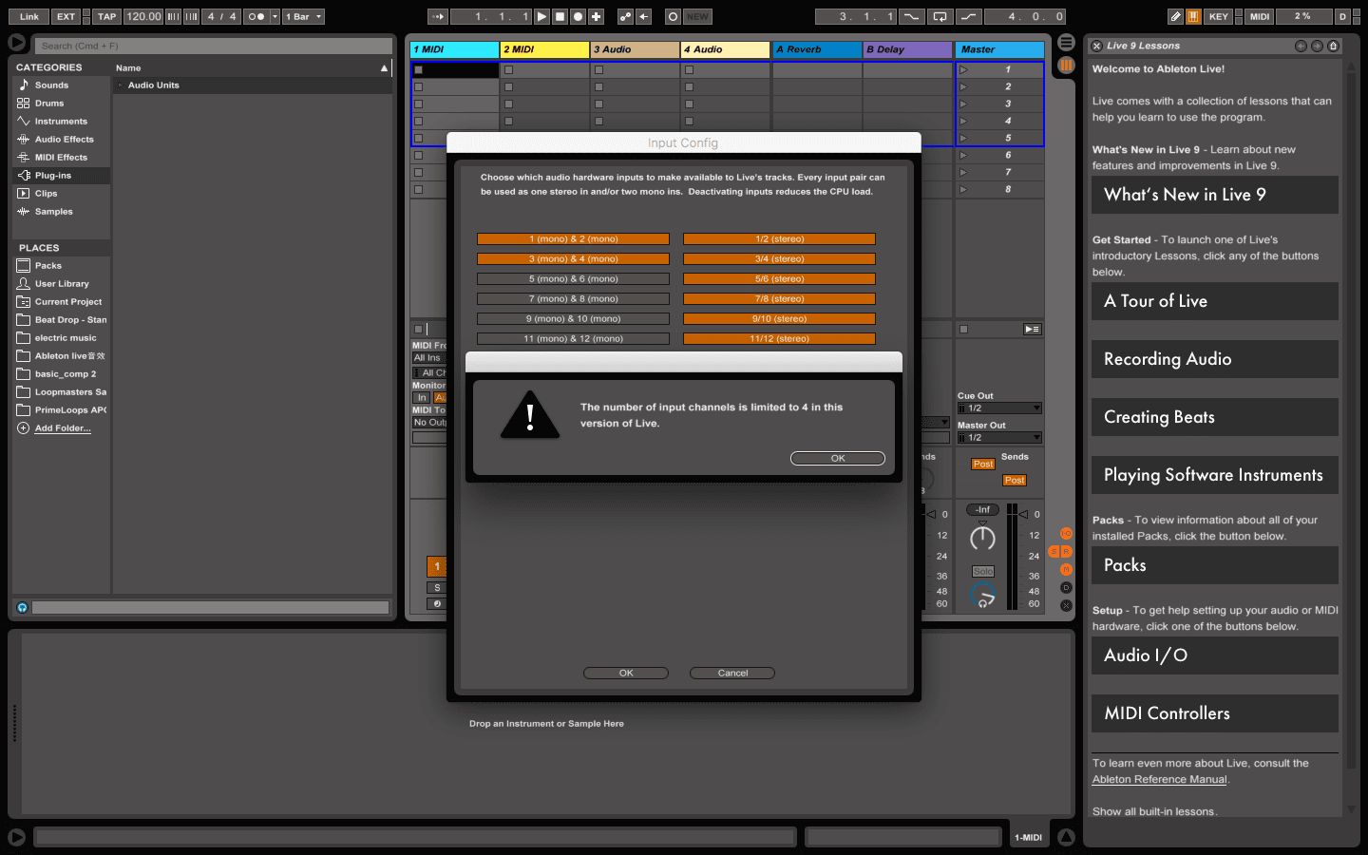Toggle the computer MIDI keyboard icon

(1193, 16)
